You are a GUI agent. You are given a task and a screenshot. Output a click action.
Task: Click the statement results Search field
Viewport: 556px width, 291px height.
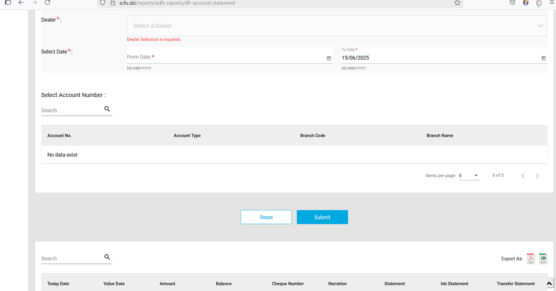(x=72, y=258)
